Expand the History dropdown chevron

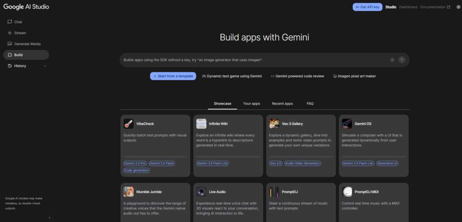[x=45, y=66]
